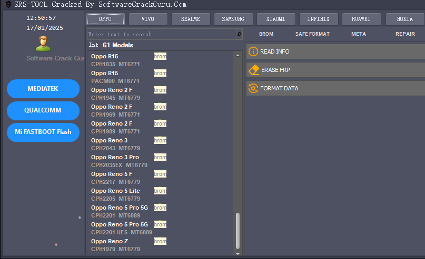Select the META mode tab
The width and height of the screenshot is (425, 259).
point(359,34)
